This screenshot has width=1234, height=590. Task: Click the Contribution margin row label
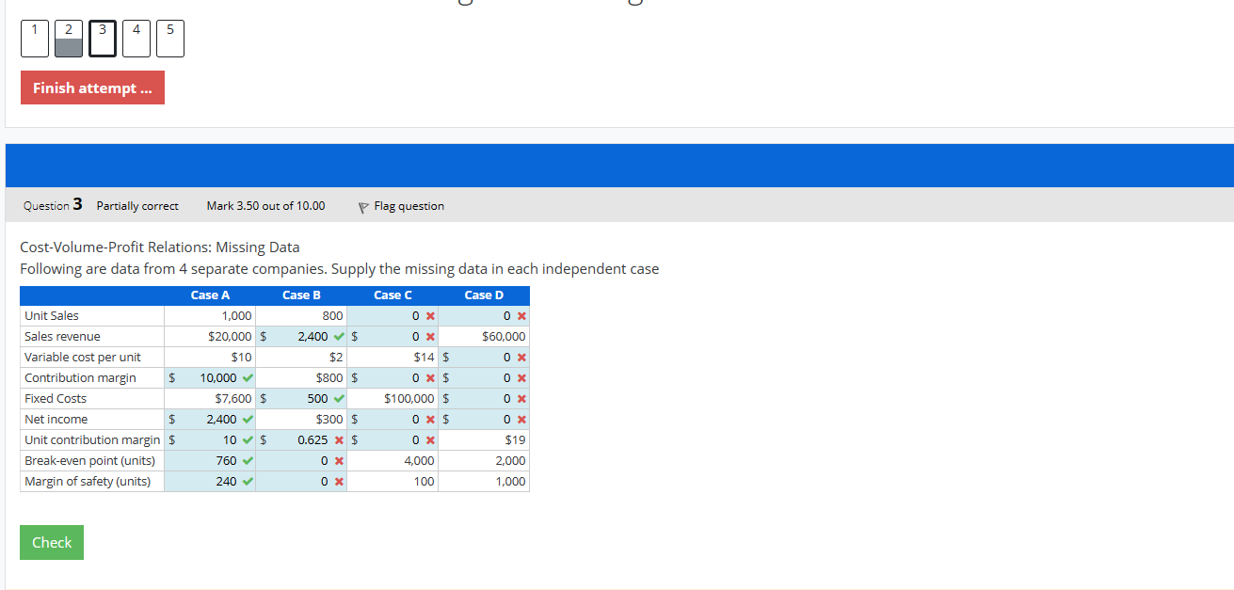(80, 377)
